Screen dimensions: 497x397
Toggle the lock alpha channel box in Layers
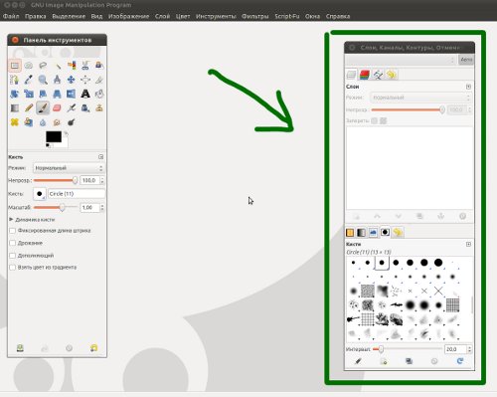384,120
